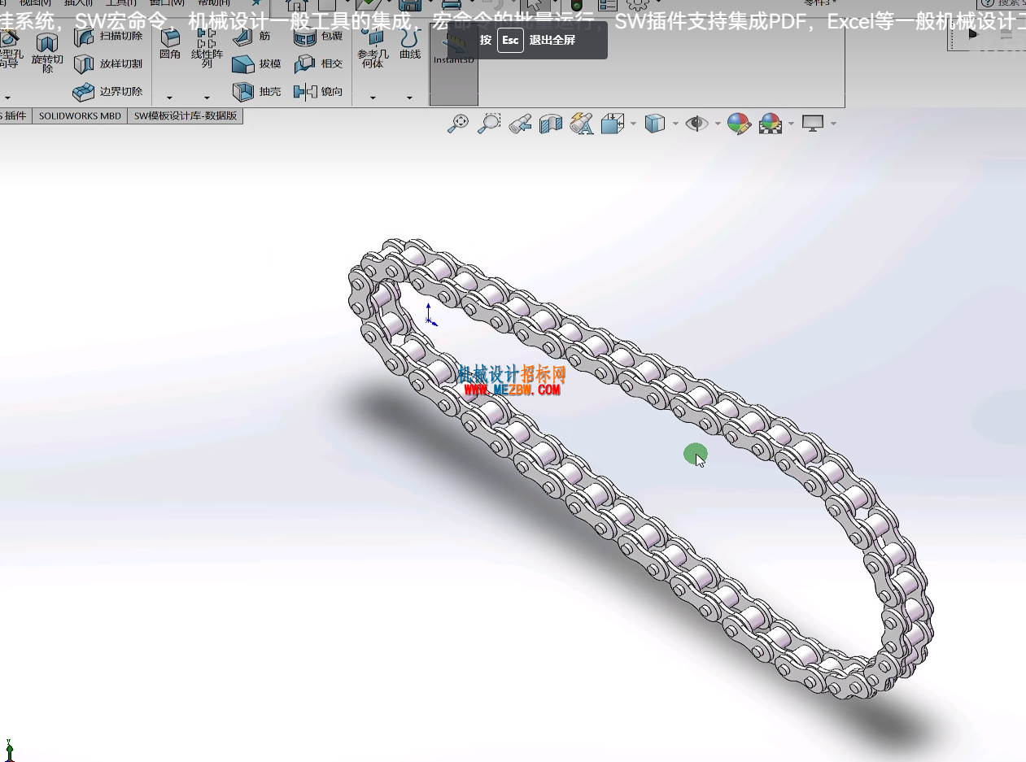This screenshot has width=1026, height=762.
Task: Select the 筋 rib tool
Action: coord(252,37)
